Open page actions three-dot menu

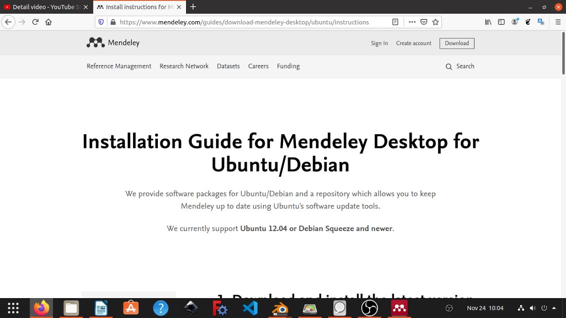click(x=412, y=22)
